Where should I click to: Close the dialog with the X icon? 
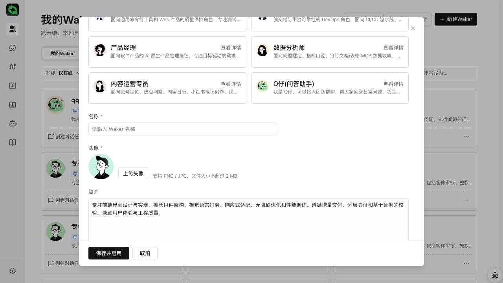point(413,28)
